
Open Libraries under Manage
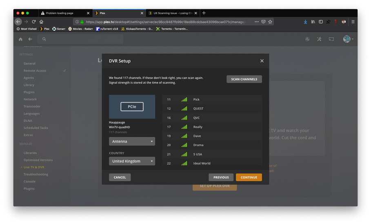(30, 153)
